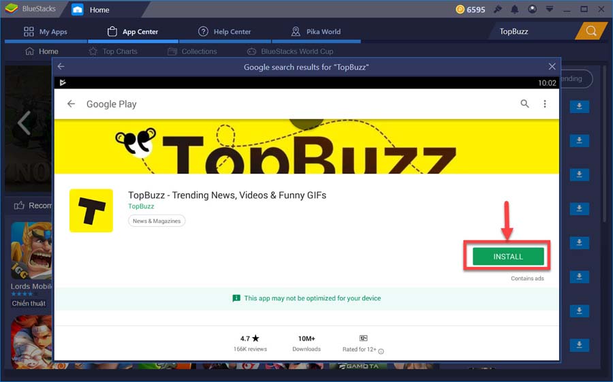613x382 pixels.
Task: Open BlueStacks World Cup section
Action: (290, 51)
